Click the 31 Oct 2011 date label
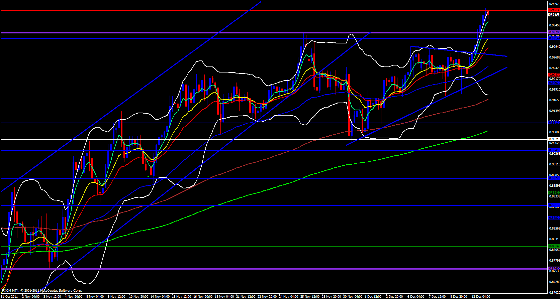 (9, 297)
